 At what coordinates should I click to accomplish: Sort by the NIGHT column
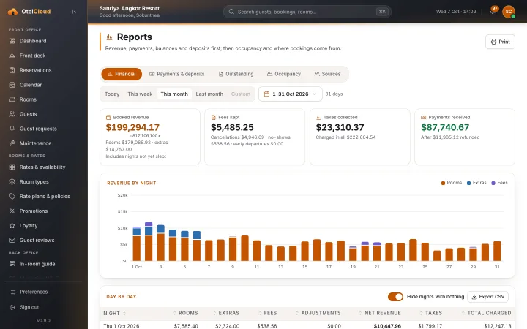(x=115, y=313)
